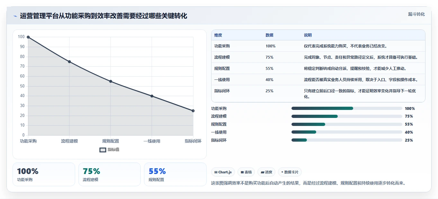Click the description starting 只有建立前后口径一致的指标
The height and width of the screenshot is (199, 438).
tap(360, 94)
